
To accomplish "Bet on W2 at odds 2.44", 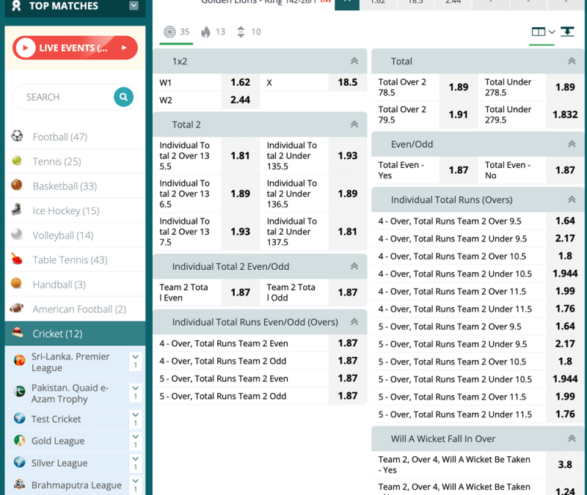I will (240, 100).
